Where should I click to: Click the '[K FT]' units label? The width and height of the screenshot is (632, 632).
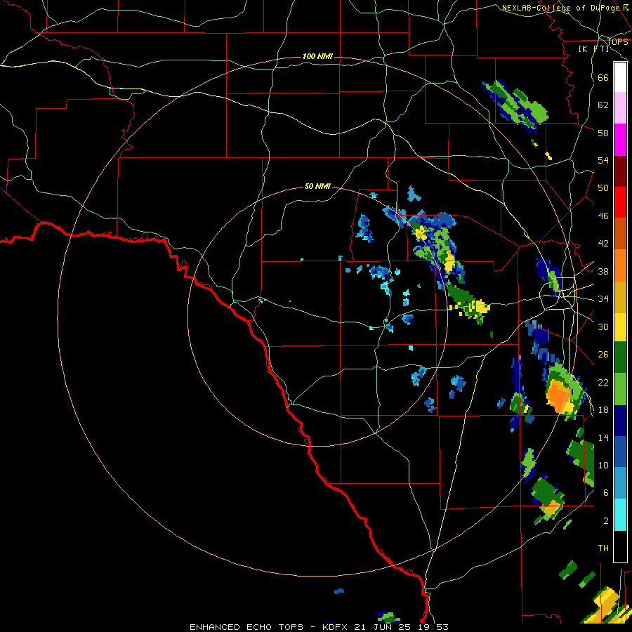[x=593, y=48]
